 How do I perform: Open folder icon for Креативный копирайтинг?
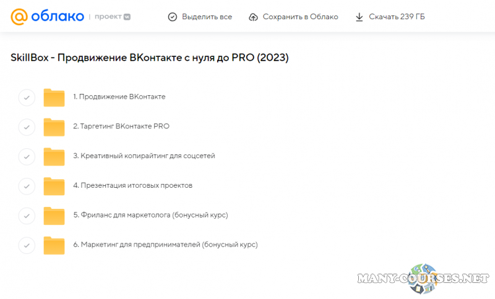click(54, 156)
